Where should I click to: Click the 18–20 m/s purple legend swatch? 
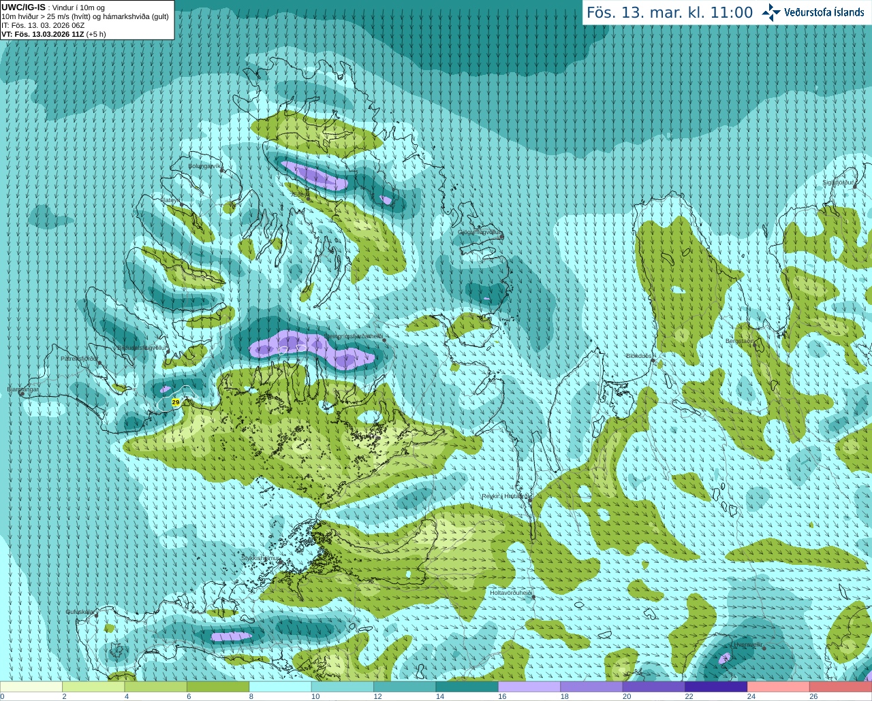(x=592, y=687)
